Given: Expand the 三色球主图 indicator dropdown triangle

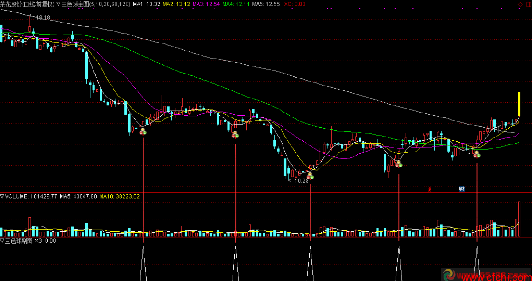Looking at the screenshot, I should click(58, 4).
